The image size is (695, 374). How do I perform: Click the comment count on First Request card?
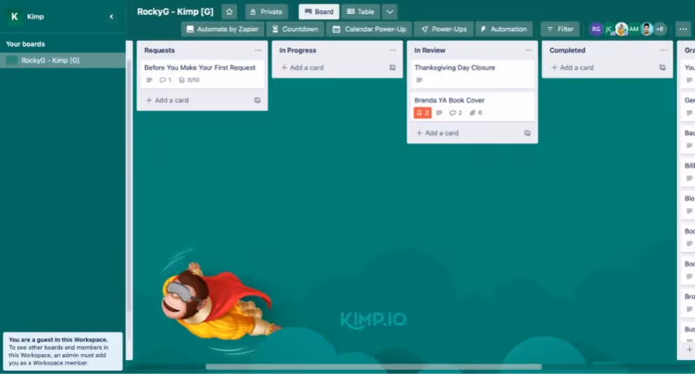tap(165, 80)
